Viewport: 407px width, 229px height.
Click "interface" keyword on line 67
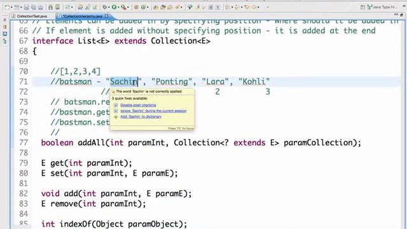(x=53, y=41)
